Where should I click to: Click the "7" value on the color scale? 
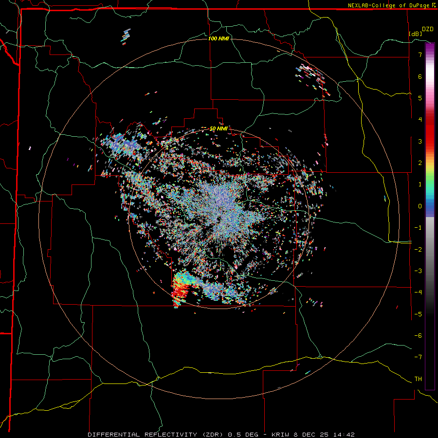pos(420,55)
